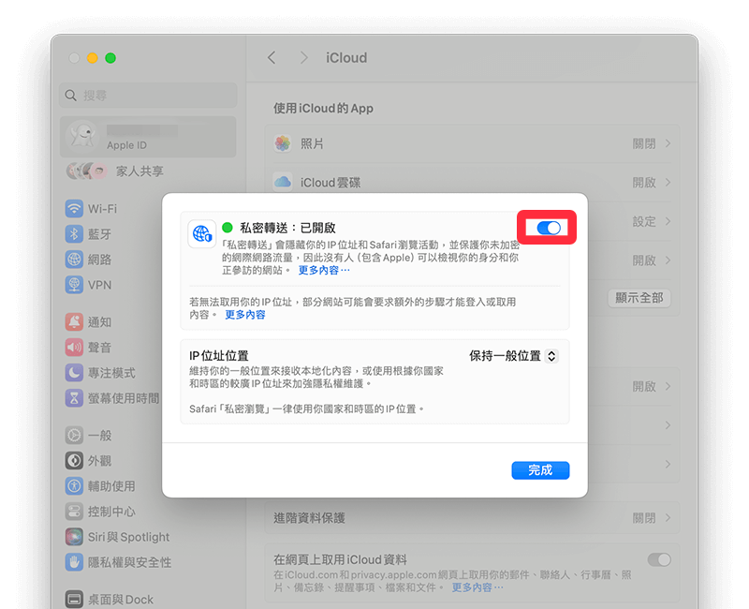The image size is (749, 609).
Task: Expand the iCloud 雲碟 row chevron
Action: pos(668,182)
